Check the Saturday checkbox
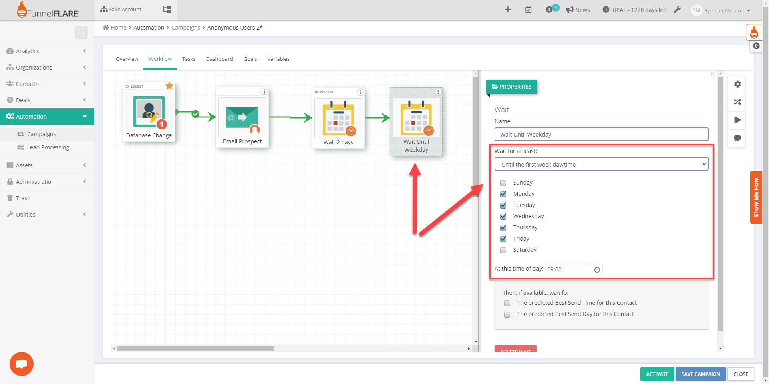The width and height of the screenshot is (769, 384). [x=503, y=250]
